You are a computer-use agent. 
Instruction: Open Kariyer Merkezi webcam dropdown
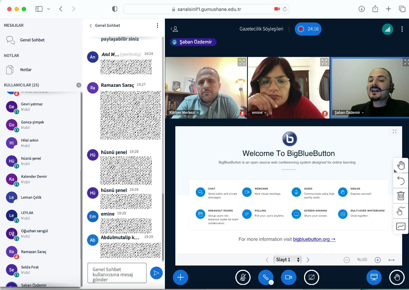(x=184, y=113)
